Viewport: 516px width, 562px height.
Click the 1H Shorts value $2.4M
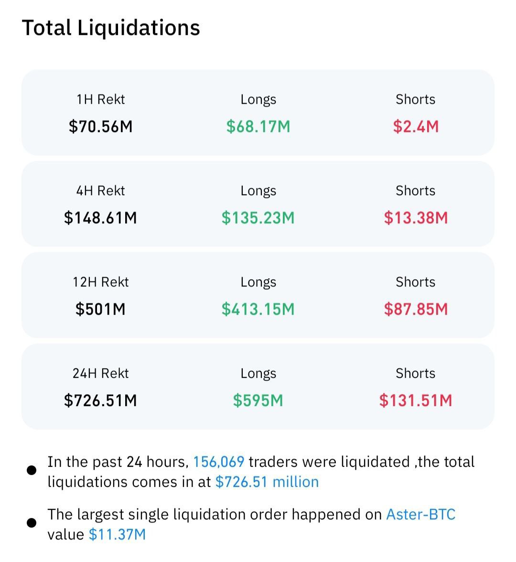click(416, 127)
